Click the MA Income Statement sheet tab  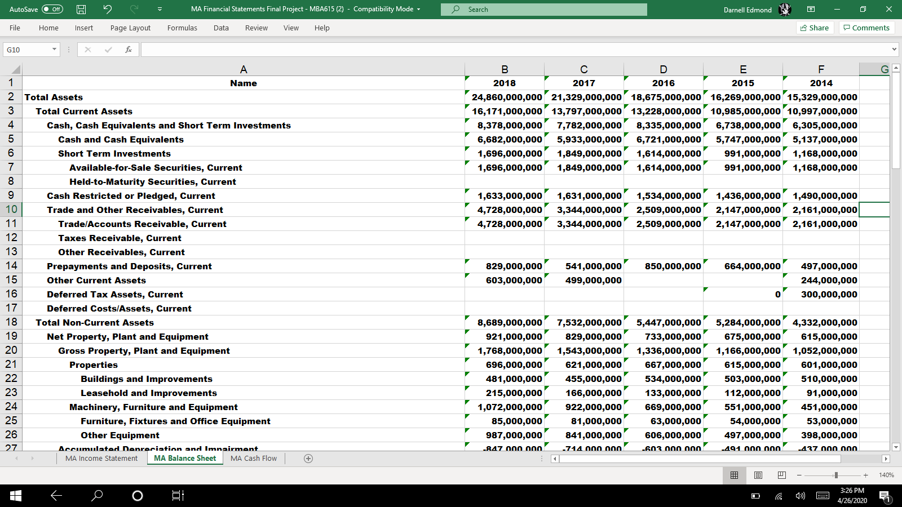tap(101, 459)
